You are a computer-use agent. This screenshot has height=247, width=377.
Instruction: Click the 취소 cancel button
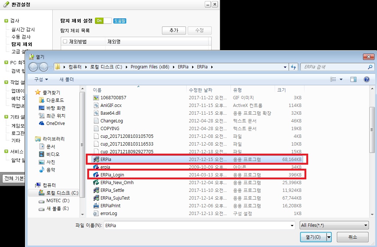coord(352,237)
